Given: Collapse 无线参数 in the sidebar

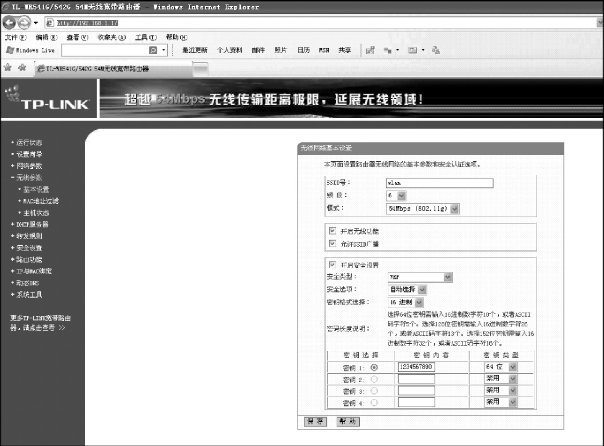Looking at the screenshot, I should tap(29, 178).
